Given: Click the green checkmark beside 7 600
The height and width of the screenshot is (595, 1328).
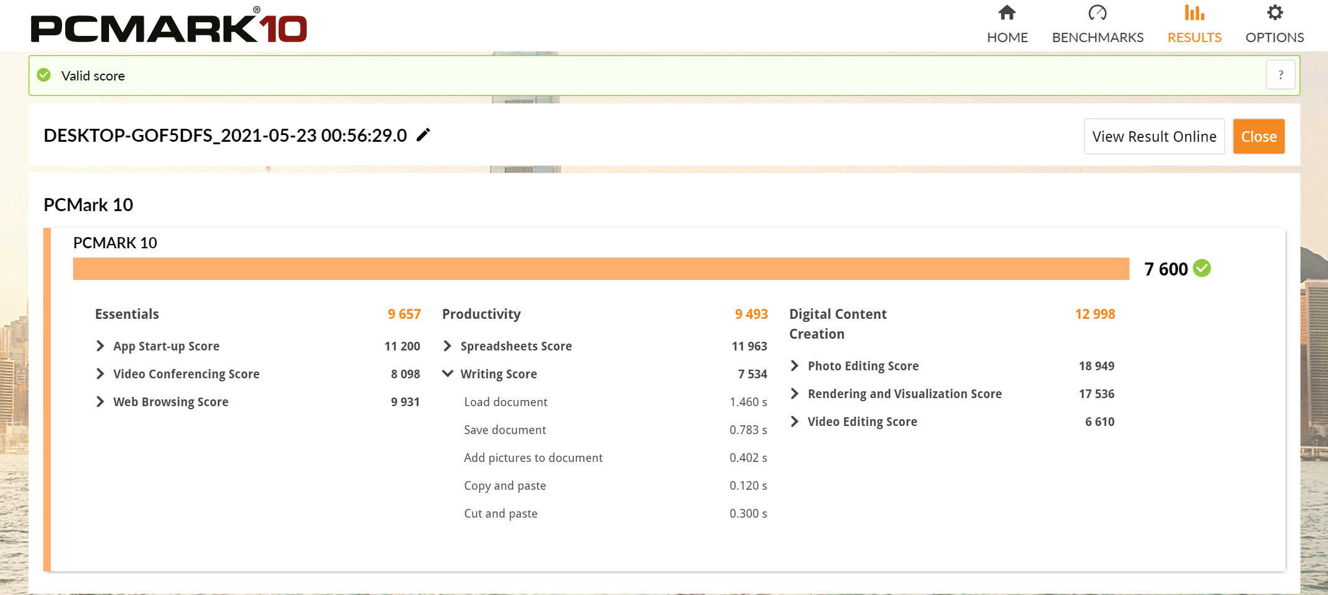Looking at the screenshot, I should click(x=1202, y=268).
